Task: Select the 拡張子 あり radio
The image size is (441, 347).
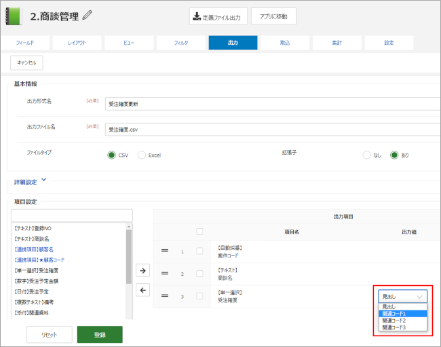Action: pyautogui.click(x=394, y=155)
